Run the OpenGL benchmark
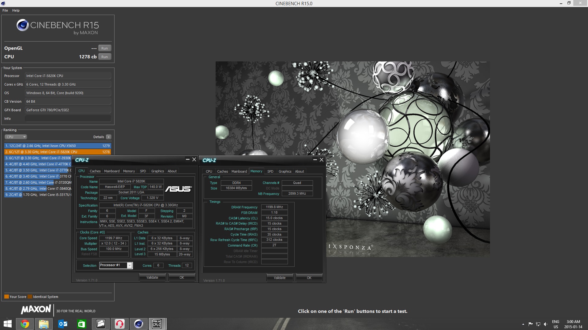This screenshot has width=588, height=330. (x=105, y=48)
